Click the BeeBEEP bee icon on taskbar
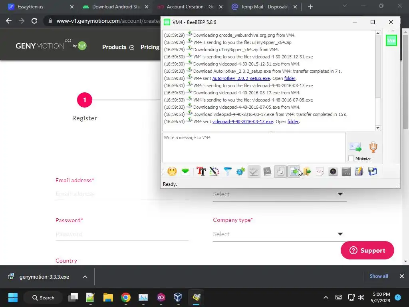 point(196,297)
